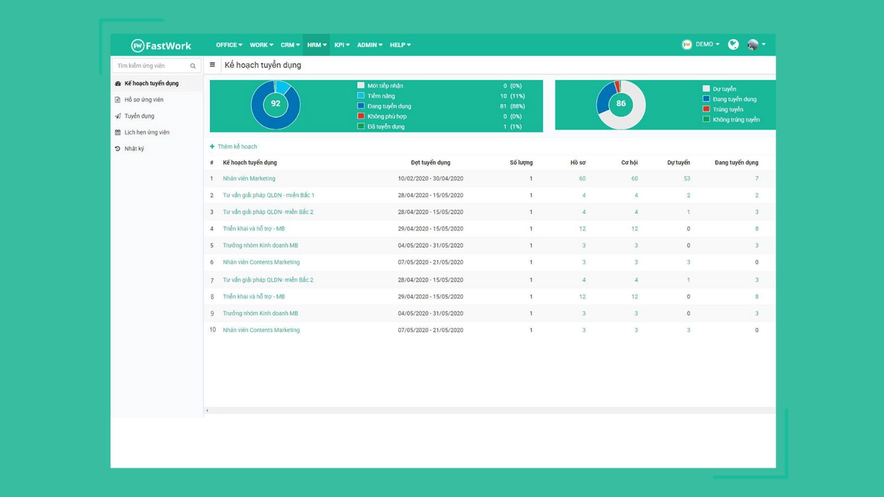The image size is (884, 497).
Task: Toggle the sidebar hamburger menu icon
Action: click(212, 65)
